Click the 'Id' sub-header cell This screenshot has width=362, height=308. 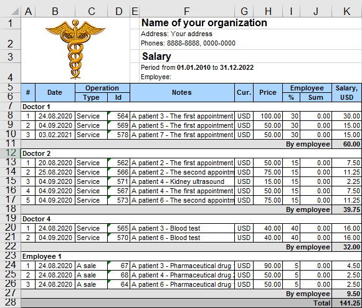point(118,97)
